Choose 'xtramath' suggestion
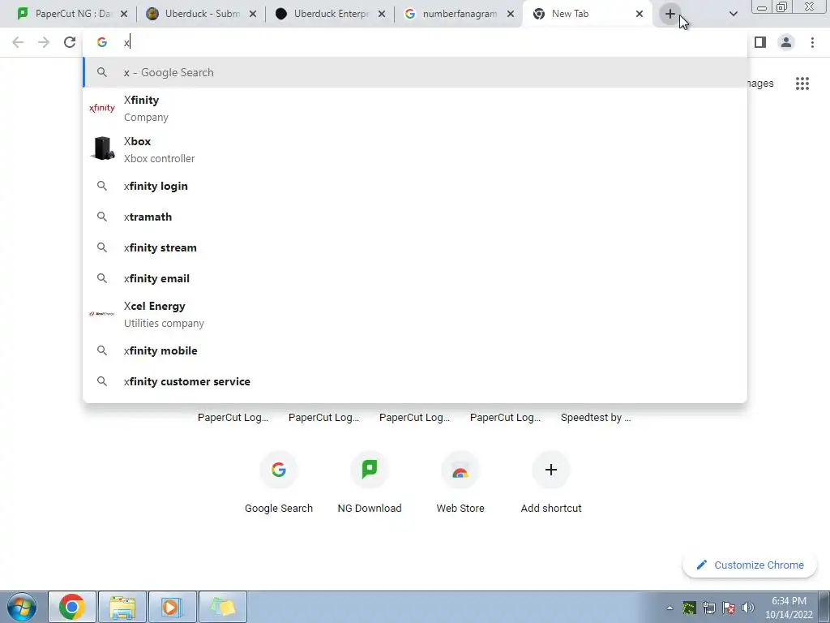The height and width of the screenshot is (623, 830). pos(415,217)
